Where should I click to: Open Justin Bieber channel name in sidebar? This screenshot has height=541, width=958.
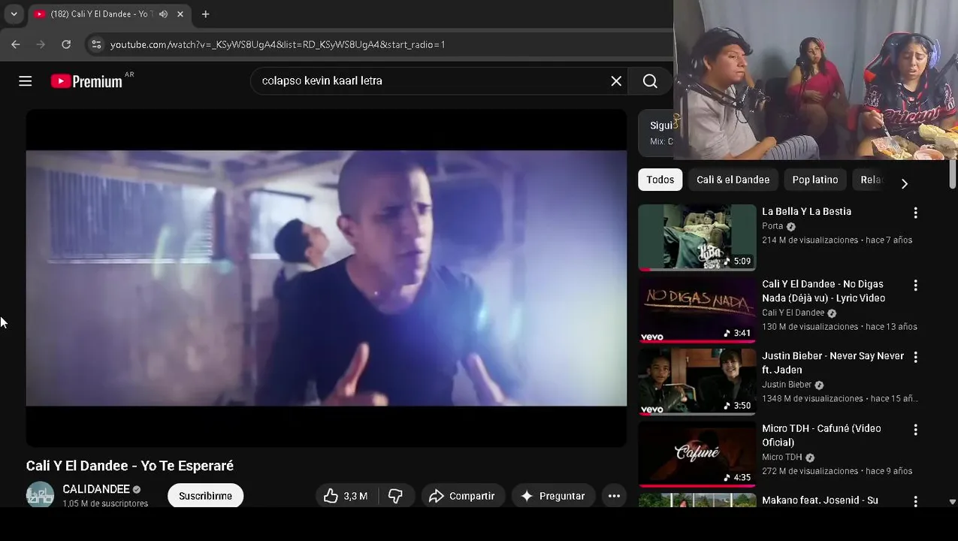coord(787,385)
